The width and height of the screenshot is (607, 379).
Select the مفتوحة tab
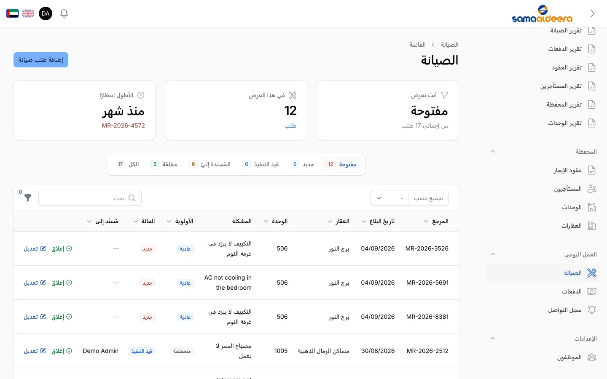point(341,164)
